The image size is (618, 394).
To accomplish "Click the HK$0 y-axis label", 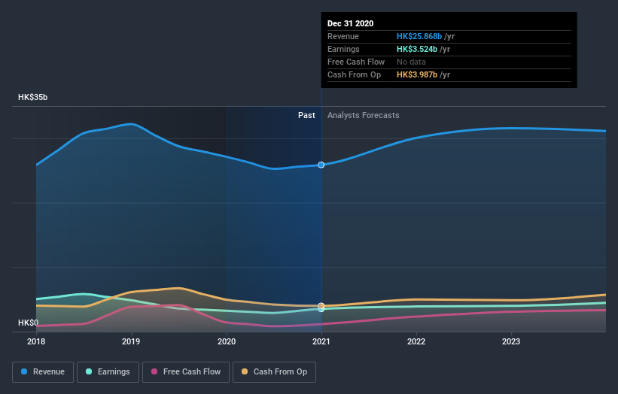I will [x=29, y=323].
